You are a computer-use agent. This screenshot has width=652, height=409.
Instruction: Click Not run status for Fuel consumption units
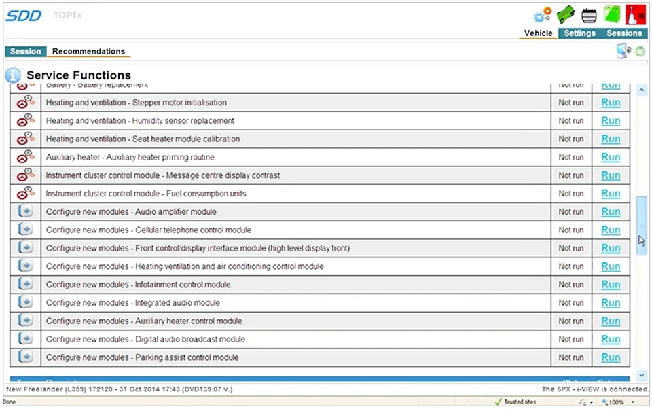(571, 194)
